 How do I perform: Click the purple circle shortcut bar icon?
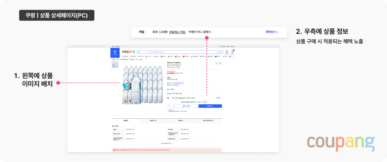click(161, 57)
